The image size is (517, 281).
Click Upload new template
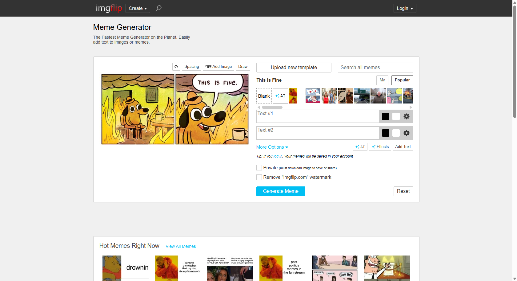pos(294,68)
